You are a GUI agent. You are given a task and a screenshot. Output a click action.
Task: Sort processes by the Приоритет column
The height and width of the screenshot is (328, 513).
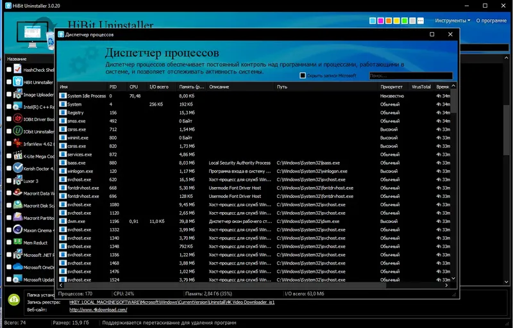point(394,87)
